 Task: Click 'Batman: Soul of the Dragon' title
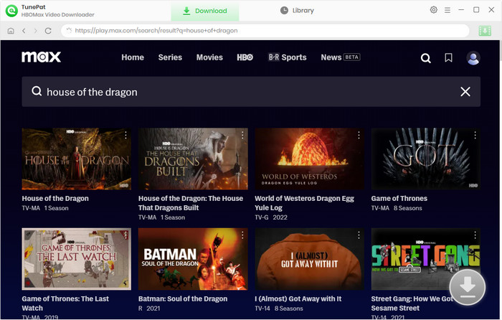pos(183,298)
